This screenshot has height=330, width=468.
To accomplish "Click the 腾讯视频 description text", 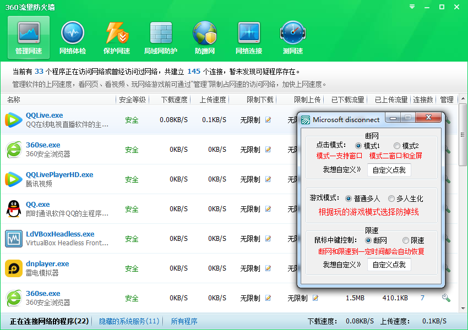I will point(39,184).
